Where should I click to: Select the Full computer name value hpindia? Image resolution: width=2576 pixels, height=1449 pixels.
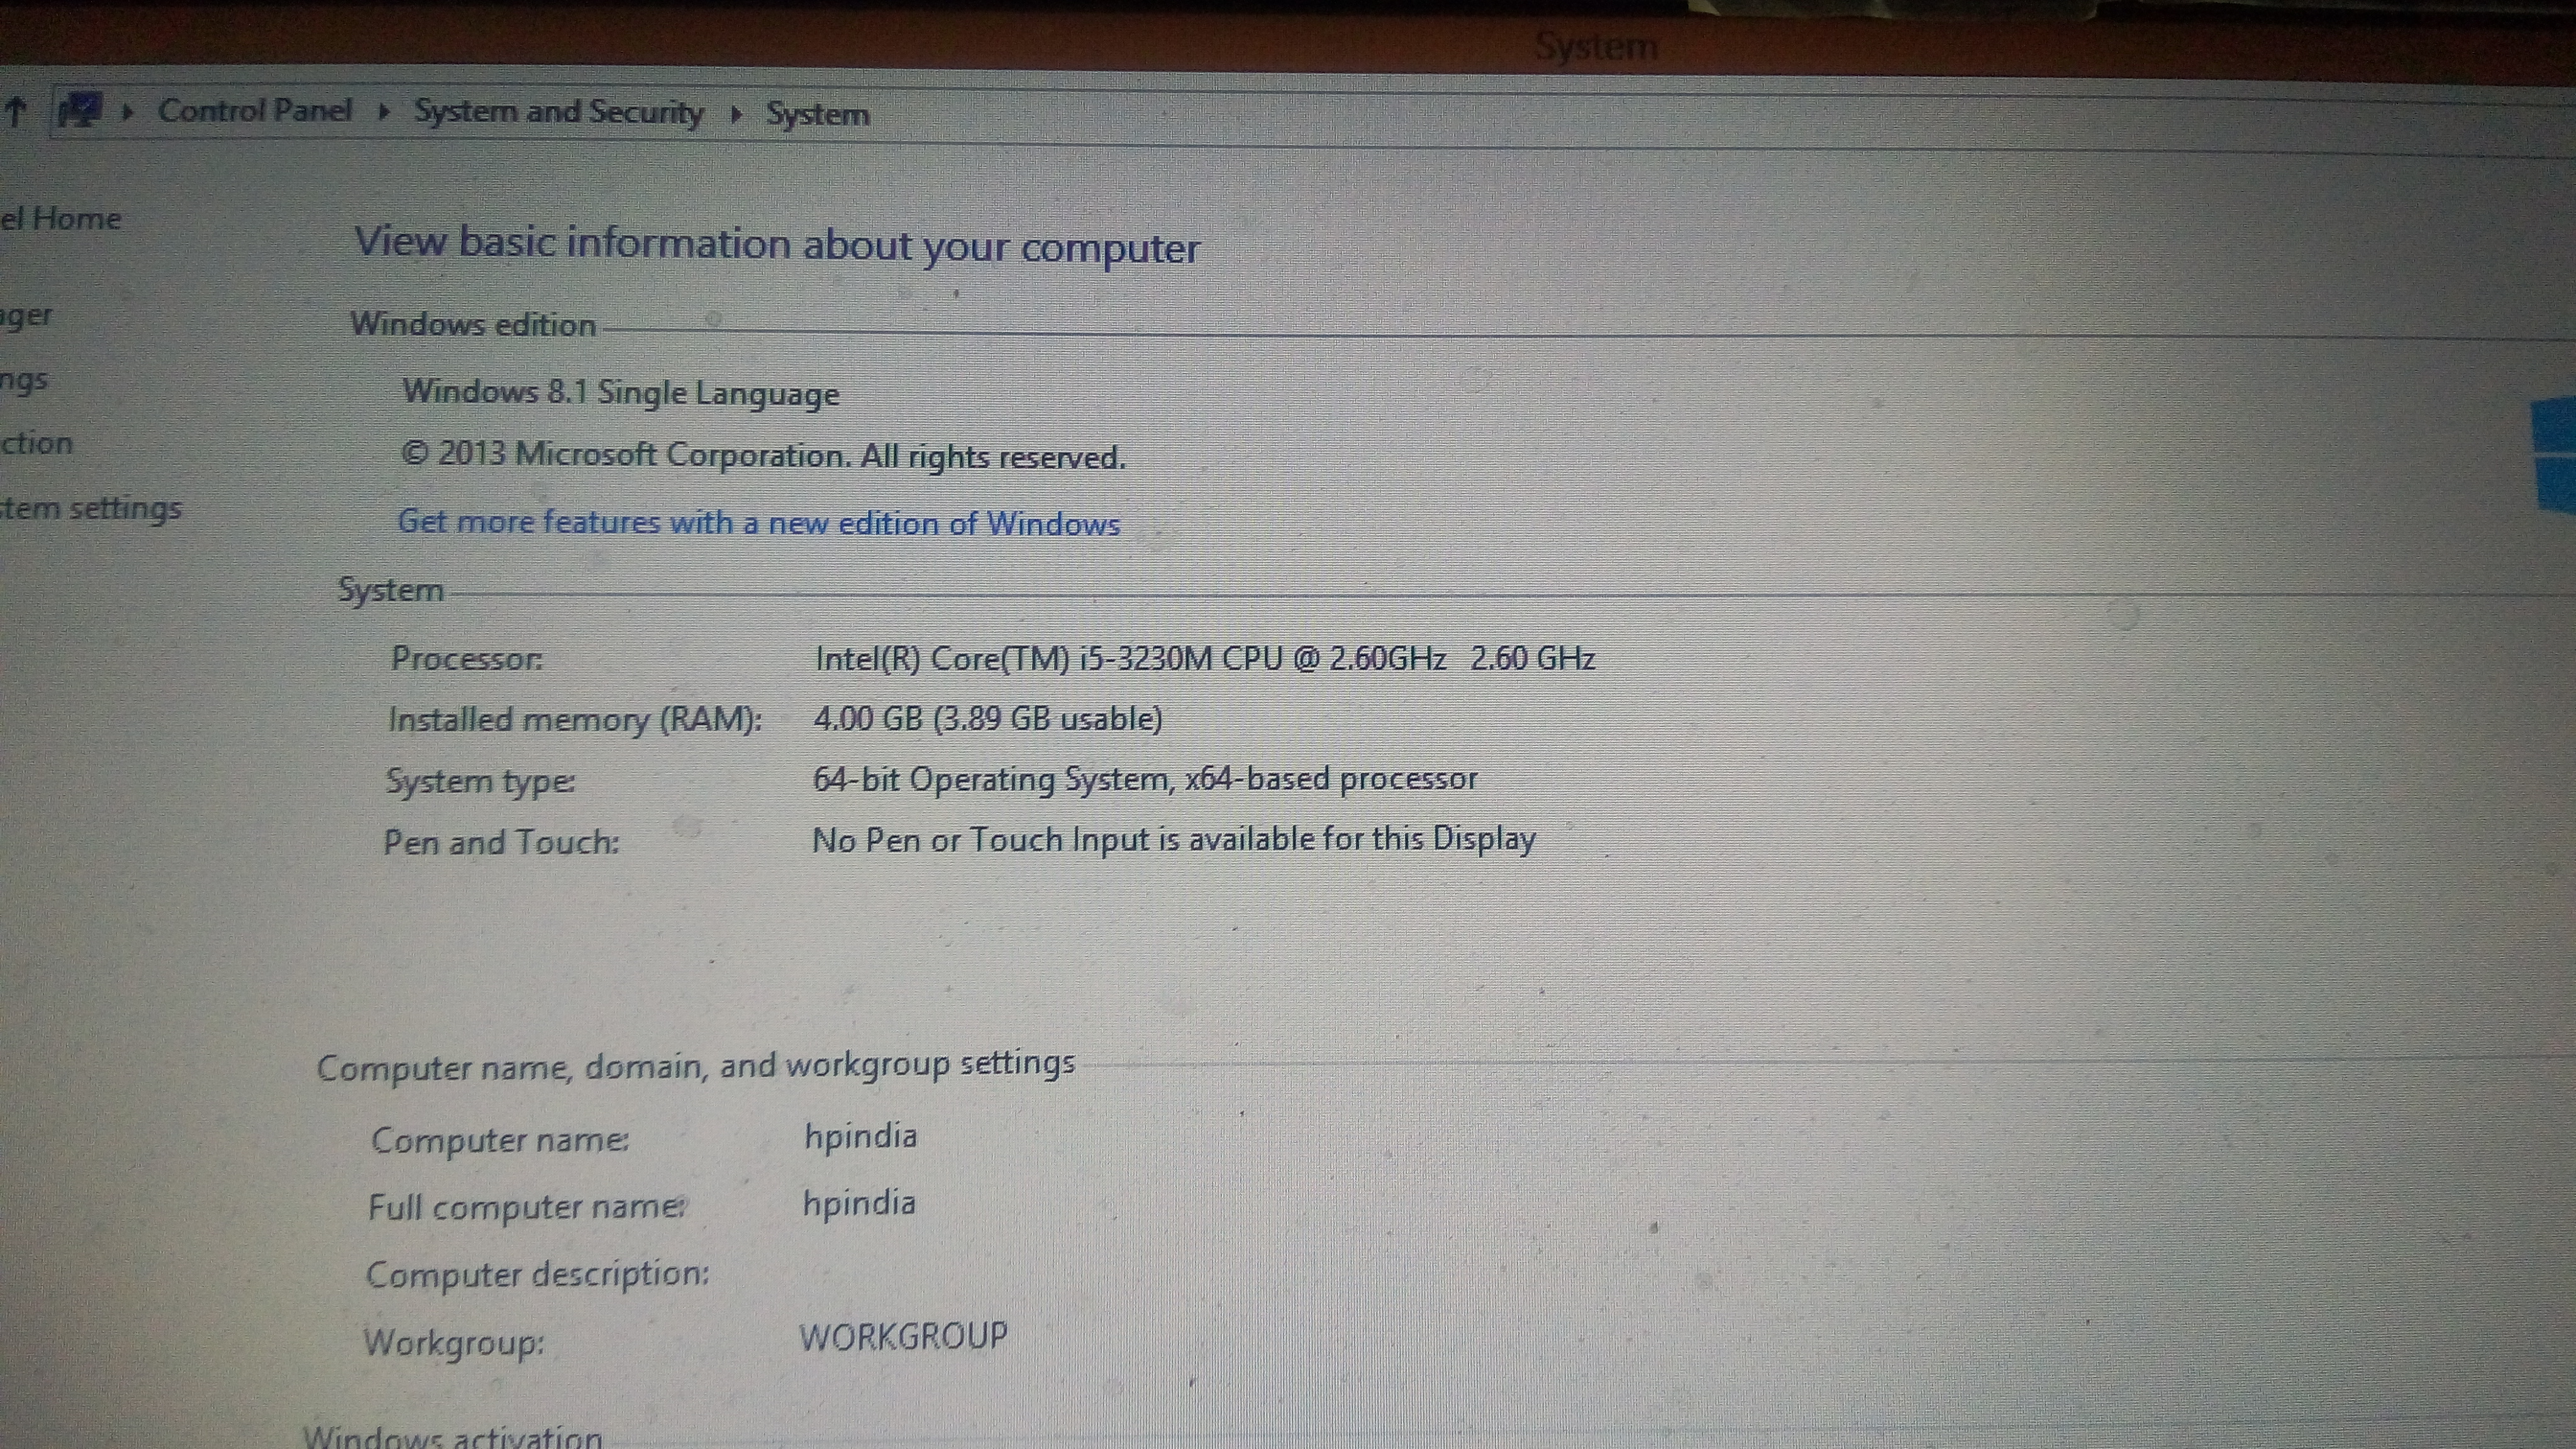pos(859,1203)
